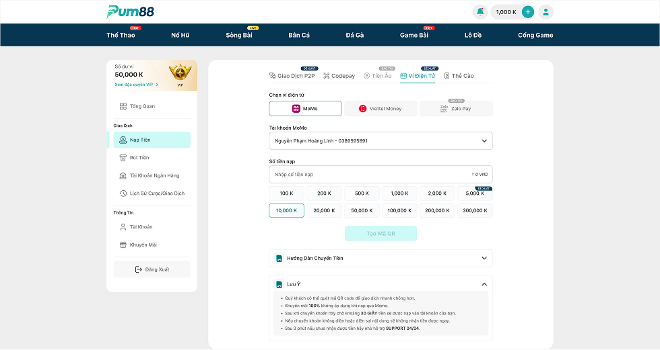660x350 pixels.
Task: Choose the 5,000 K recommended amount
Action: coord(475,193)
